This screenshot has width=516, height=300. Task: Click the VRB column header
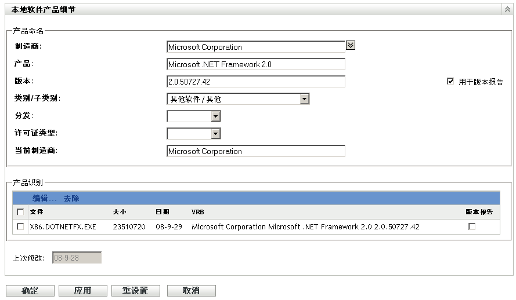coord(198,212)
